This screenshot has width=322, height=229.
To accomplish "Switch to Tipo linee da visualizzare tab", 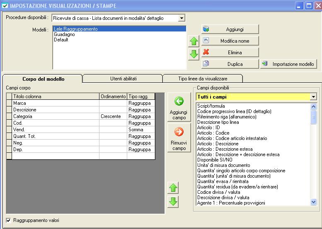I will coord(203,79).
